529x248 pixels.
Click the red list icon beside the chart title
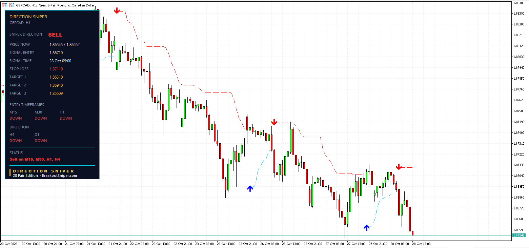point(4,5)
